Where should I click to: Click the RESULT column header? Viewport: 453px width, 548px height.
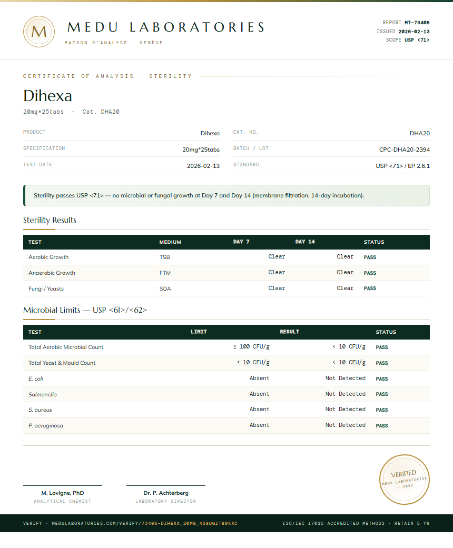pos(289,332)
